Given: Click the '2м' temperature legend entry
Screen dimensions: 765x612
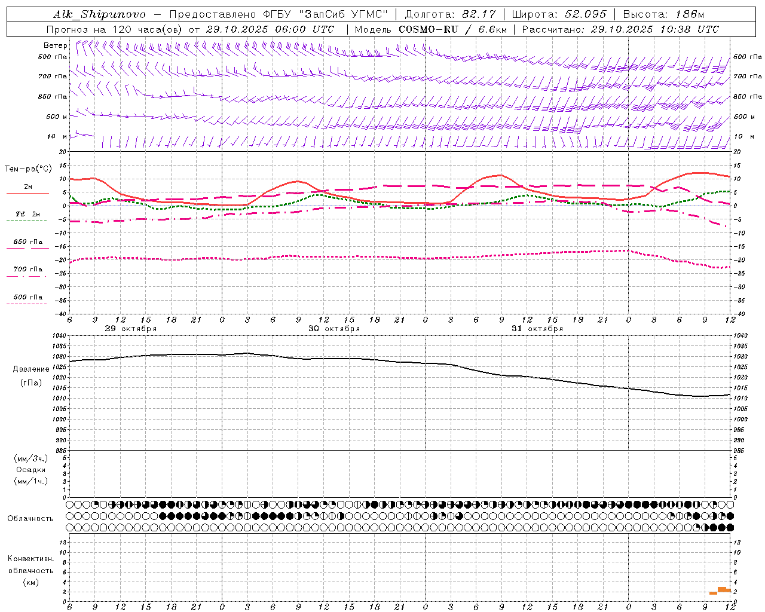Looking at the screenshot, I should [28, 186].
